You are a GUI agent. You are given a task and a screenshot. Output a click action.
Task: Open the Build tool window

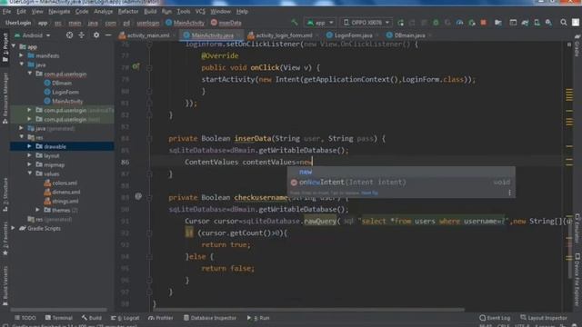pyautogui.click(x=91, y=318)
